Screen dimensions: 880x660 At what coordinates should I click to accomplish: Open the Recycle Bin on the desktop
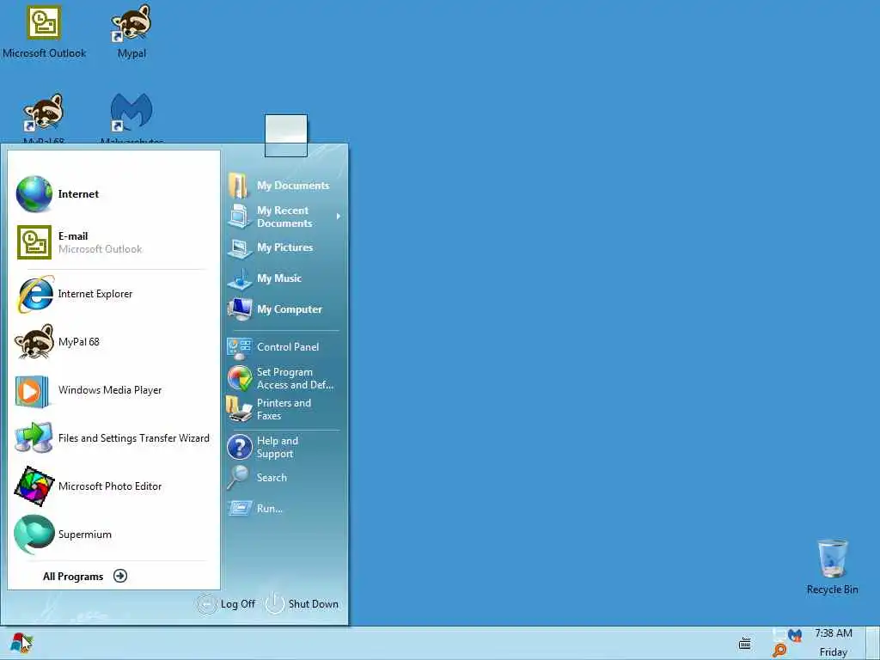[832, 565]
